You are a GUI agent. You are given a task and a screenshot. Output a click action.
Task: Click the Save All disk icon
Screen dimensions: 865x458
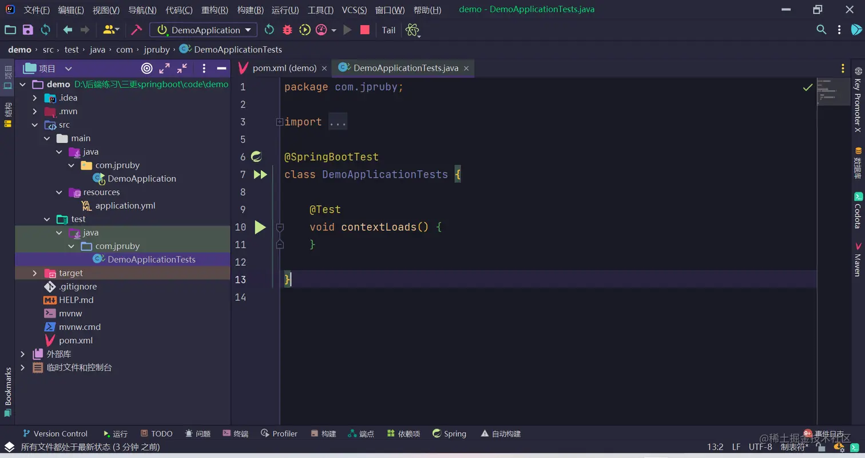point(28,30)
